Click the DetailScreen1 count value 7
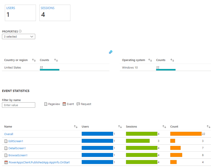211x168 pixels. pos(203,148)
